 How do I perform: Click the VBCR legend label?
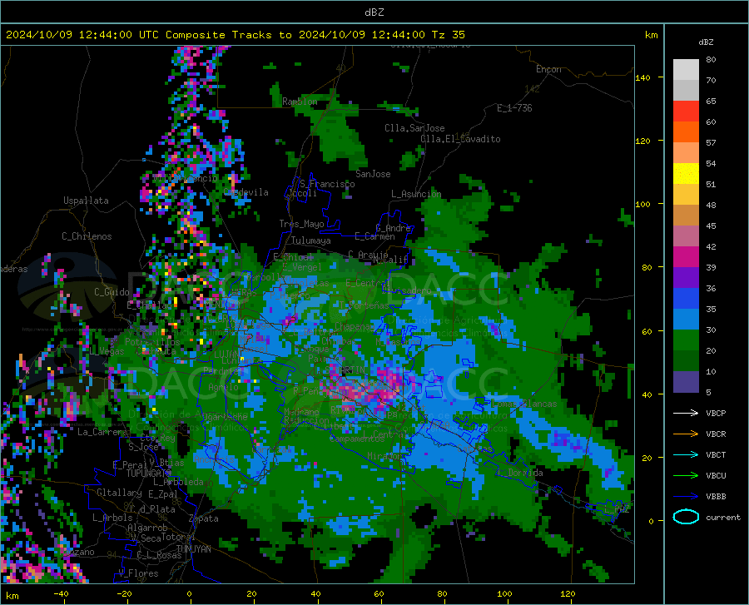716,434
